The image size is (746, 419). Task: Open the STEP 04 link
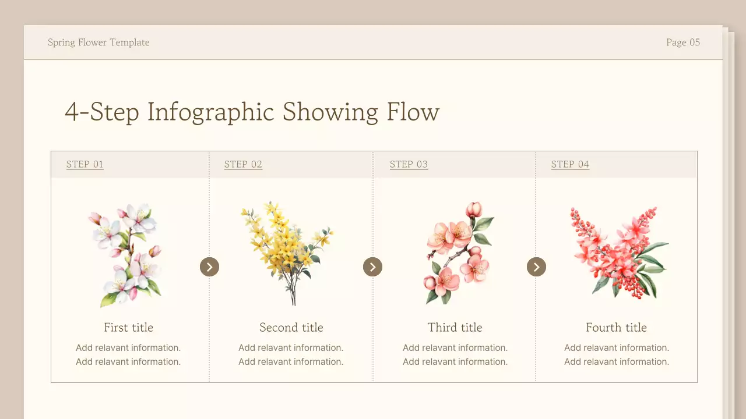pos(570,164)
